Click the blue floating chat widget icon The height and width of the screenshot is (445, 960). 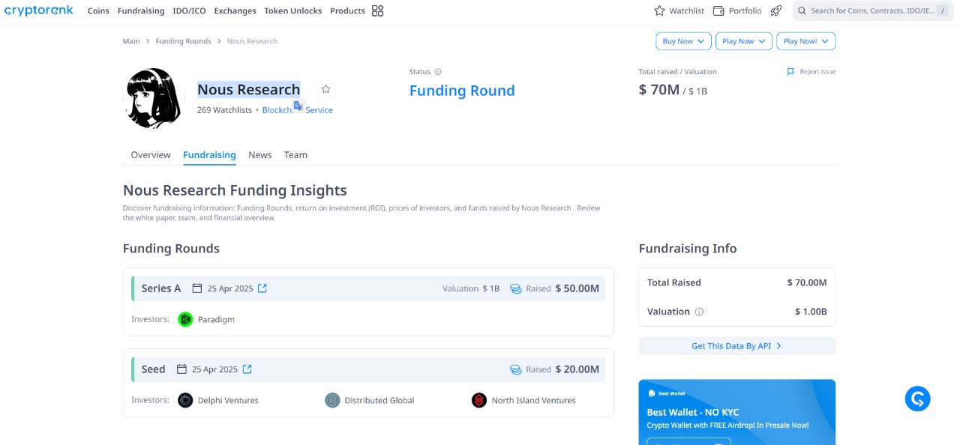coord(917,399)
